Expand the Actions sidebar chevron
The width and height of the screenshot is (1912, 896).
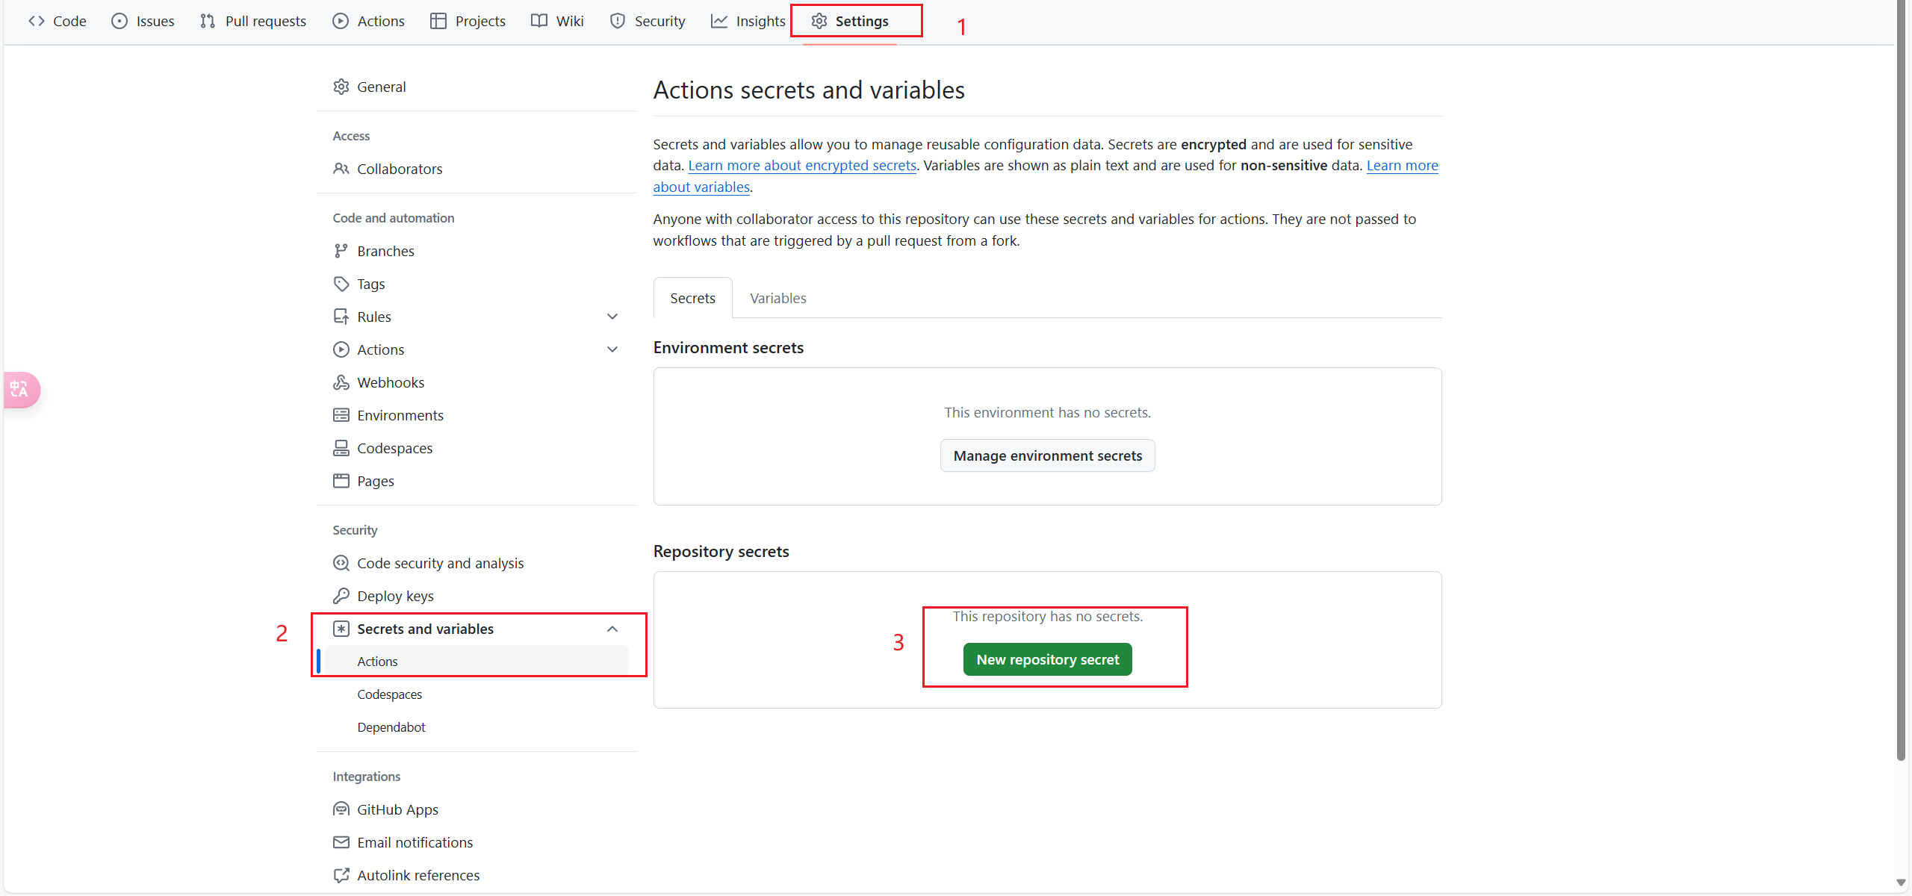coord(612,349)
